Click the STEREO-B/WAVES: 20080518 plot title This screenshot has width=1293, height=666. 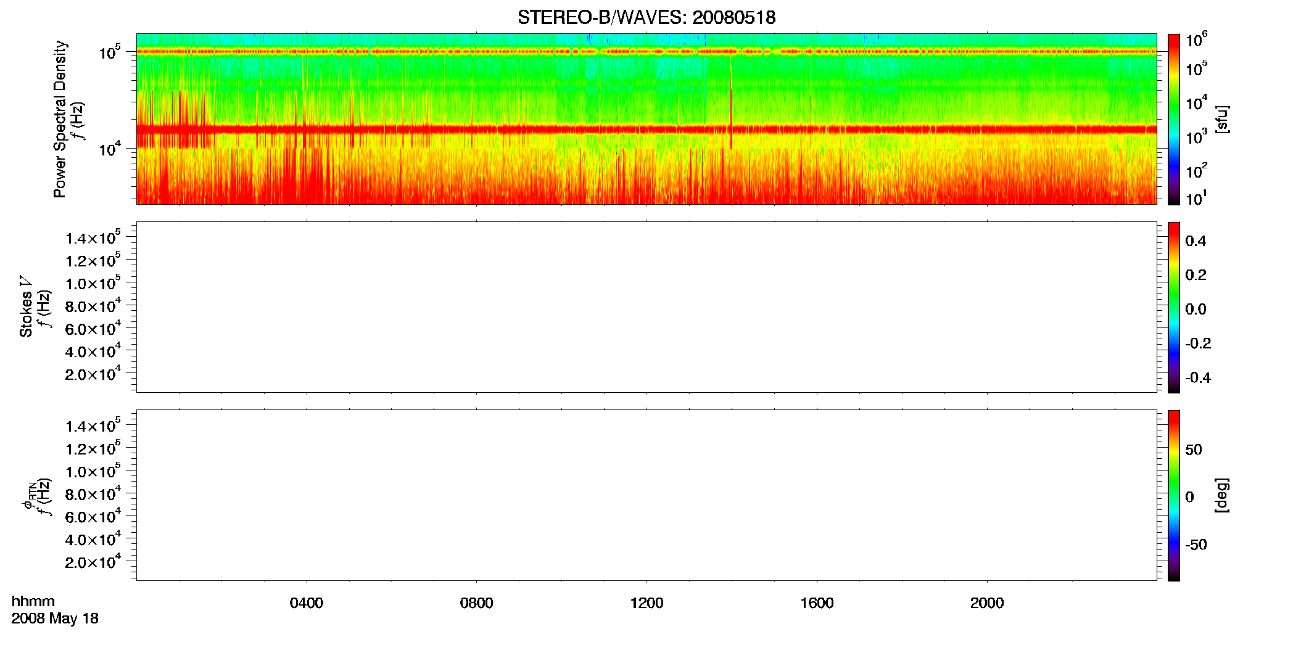tap(646, 17)
